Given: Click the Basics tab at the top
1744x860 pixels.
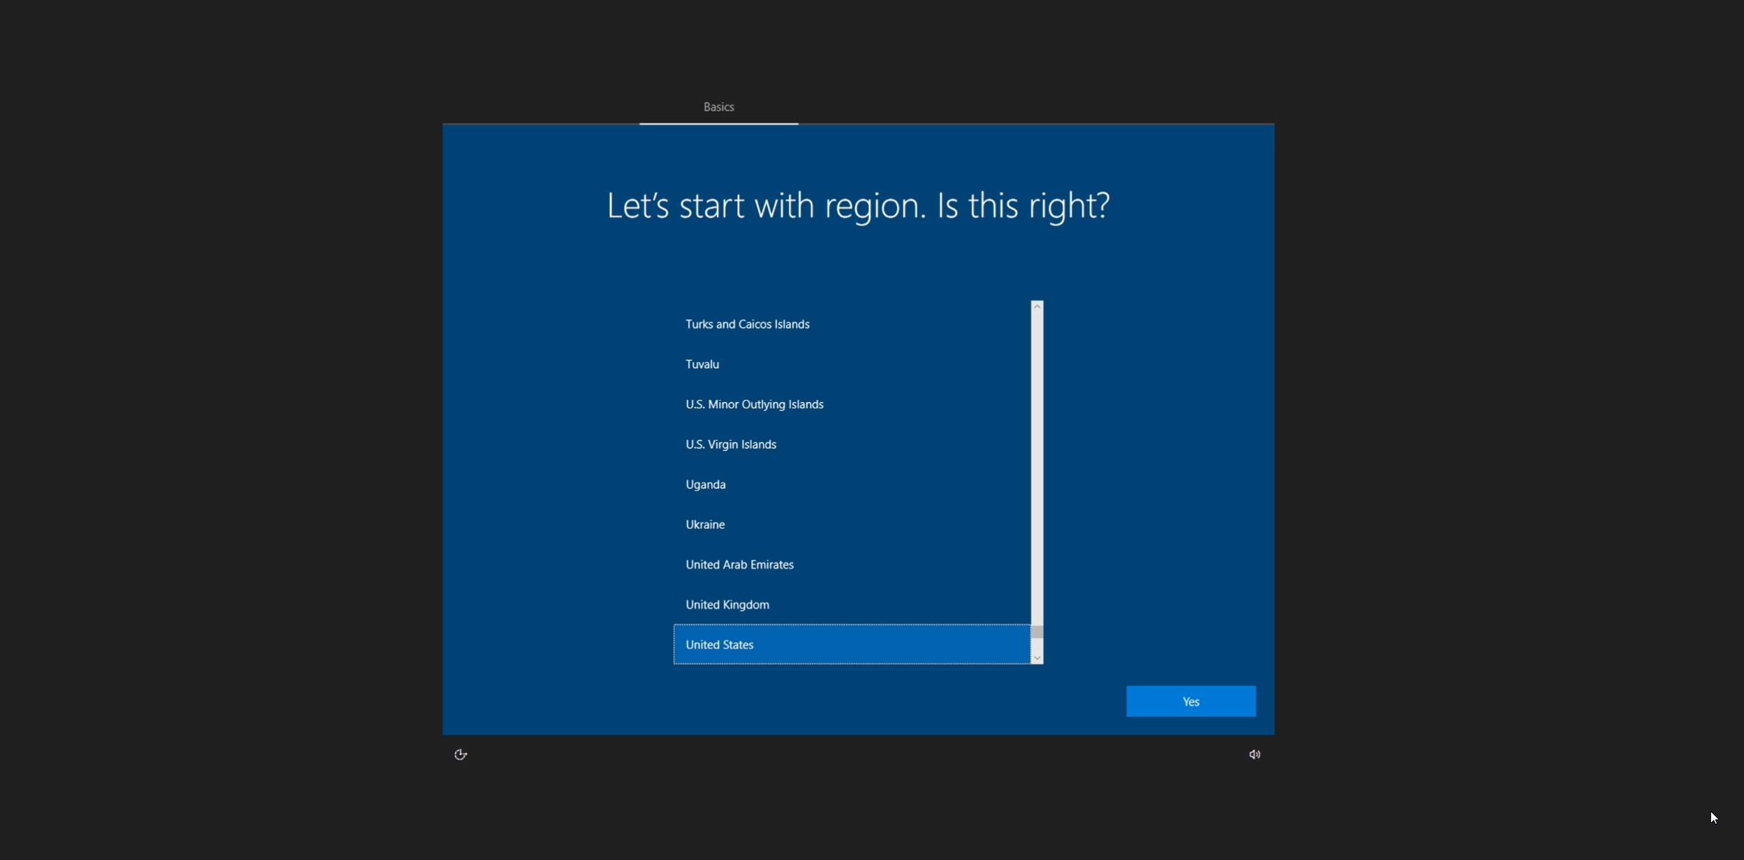Looking at the screenshot, I should [718, 106].
